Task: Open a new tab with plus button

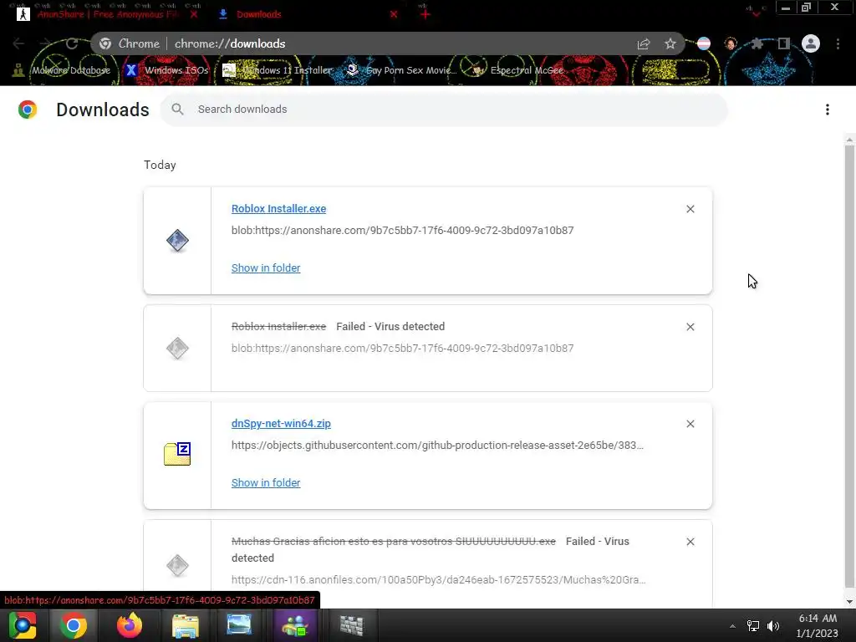Action: [x=425, y=14]
